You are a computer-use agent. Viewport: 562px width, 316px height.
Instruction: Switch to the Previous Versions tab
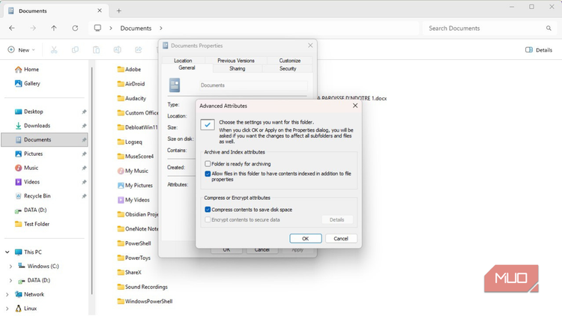(x=236, y=61)
